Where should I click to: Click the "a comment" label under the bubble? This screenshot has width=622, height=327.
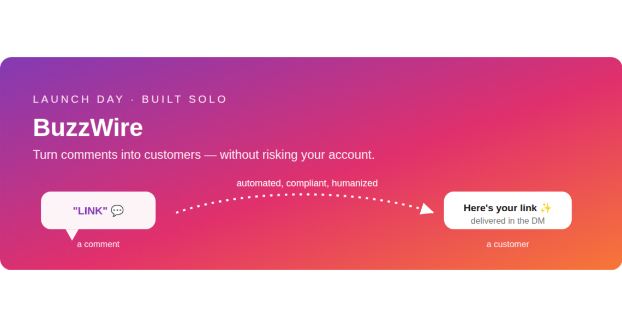pos(98,244)
